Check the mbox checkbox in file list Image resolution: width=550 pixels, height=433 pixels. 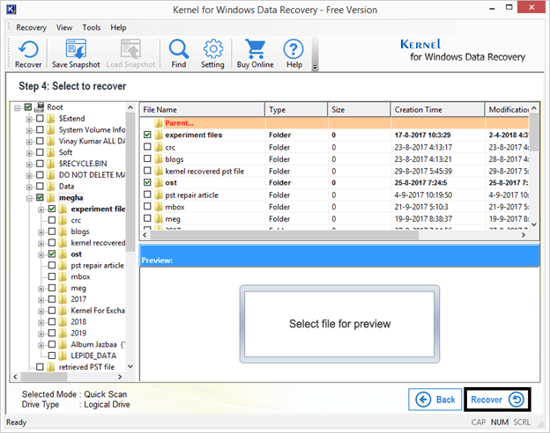[147, 206]
